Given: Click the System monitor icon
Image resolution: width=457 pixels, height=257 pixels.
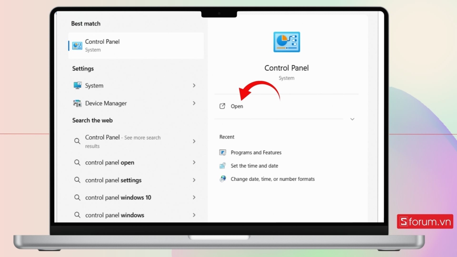Looking at the screenshot, I should (78, 86).
